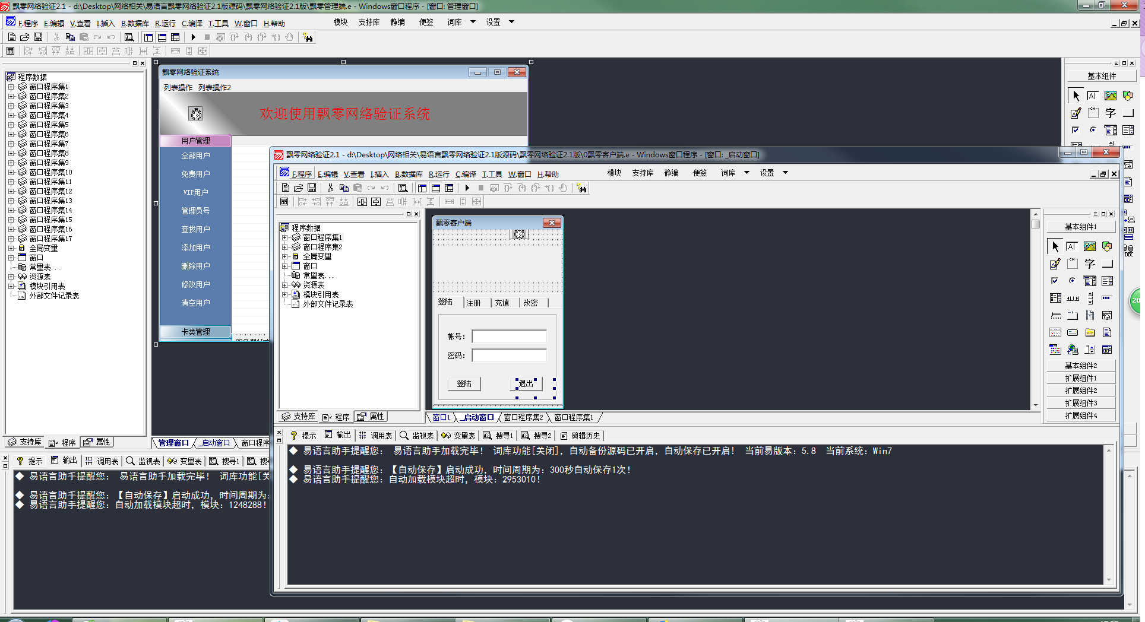Viewport: 1145px width, 622px height.
Task: Select the combo box component in 基本组件1
Action: click(x=1090, y=281)
